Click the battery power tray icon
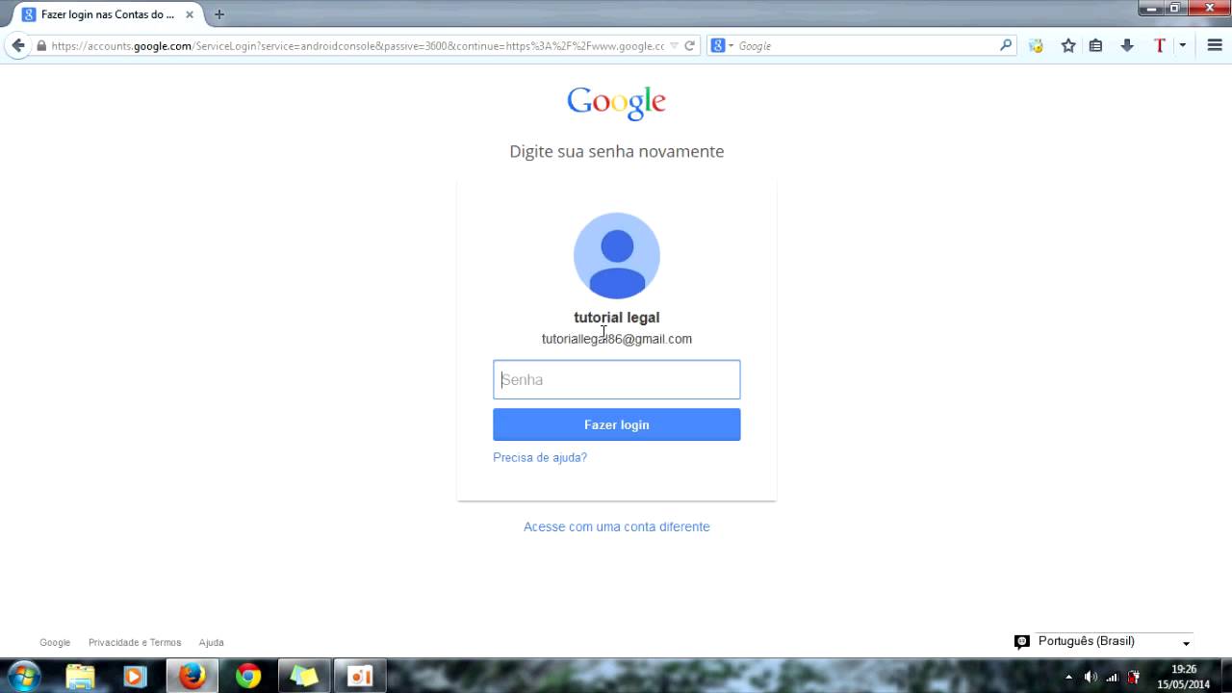 [x=1134, y=677]
